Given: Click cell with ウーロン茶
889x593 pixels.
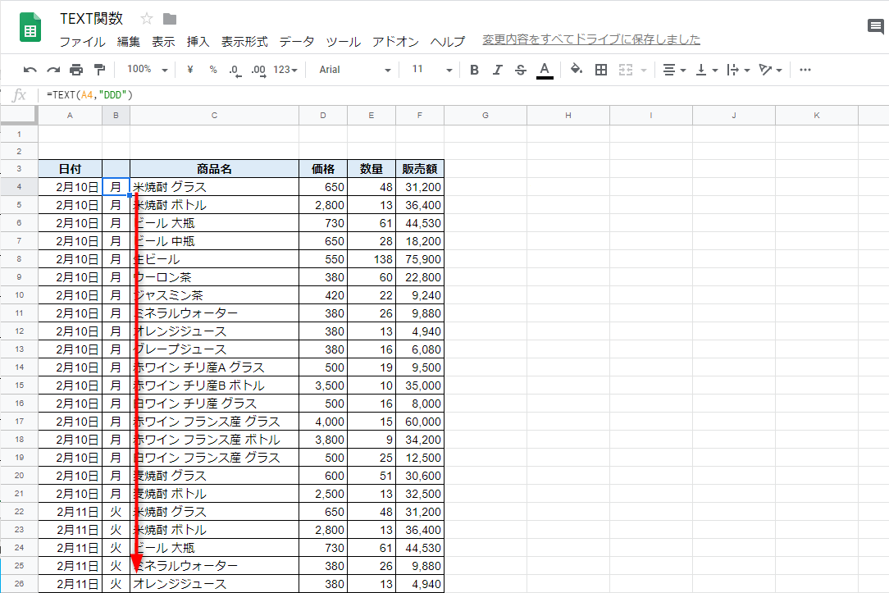Looking at the screenshot, I should 214,277.
